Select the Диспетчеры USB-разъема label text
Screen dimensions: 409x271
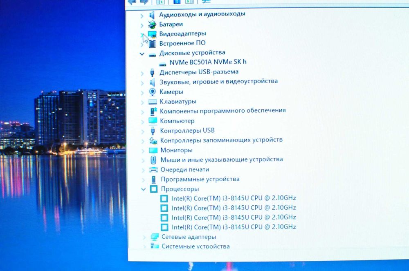[x=199, y=72]
